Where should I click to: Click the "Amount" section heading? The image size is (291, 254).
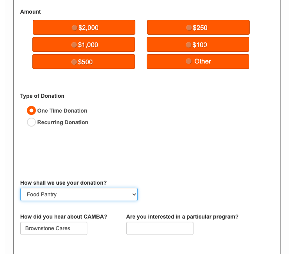(30, 12)
